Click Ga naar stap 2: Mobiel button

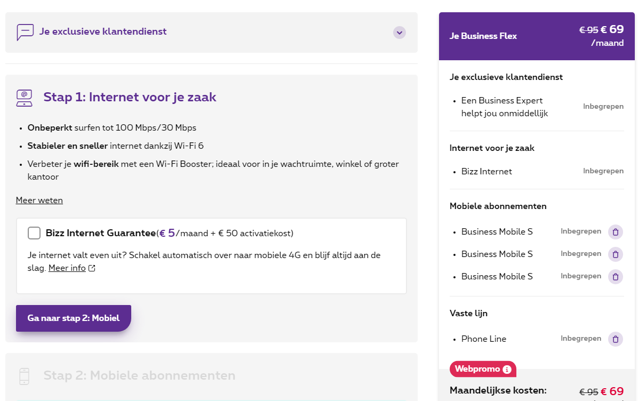(74, 318)
